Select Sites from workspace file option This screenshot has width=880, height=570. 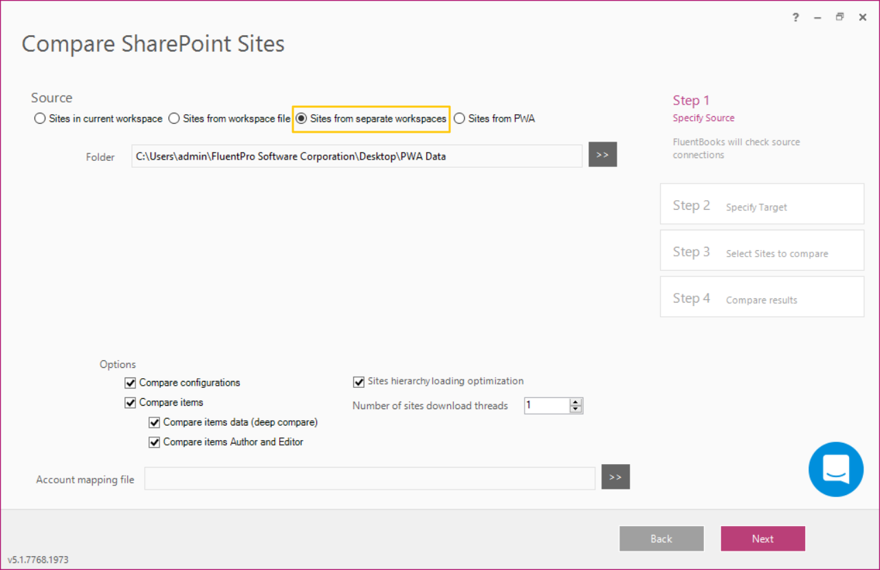230,118
